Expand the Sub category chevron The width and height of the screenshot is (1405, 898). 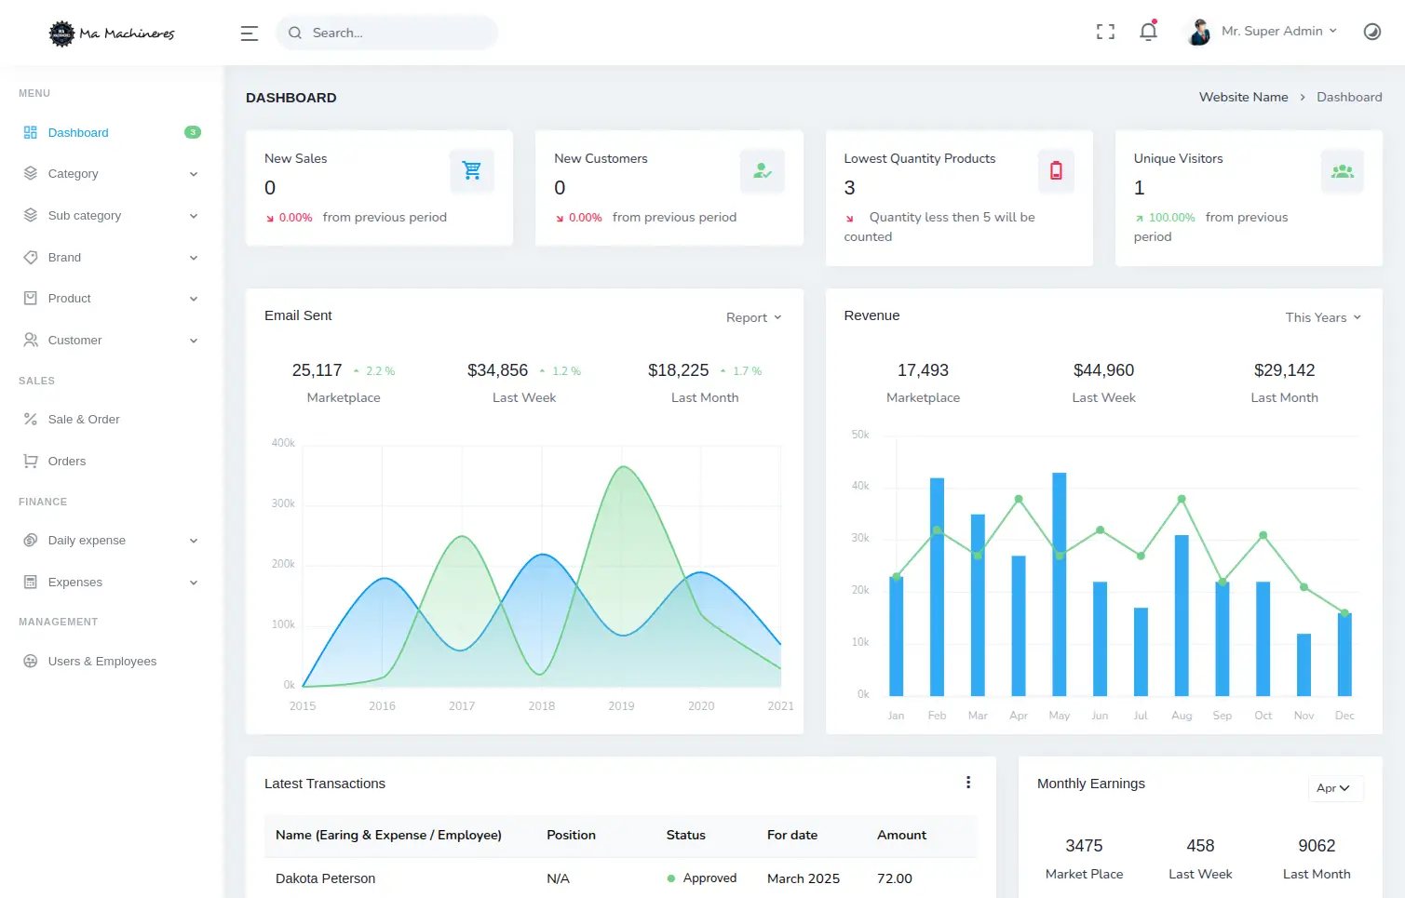click(x=194, y=216)
